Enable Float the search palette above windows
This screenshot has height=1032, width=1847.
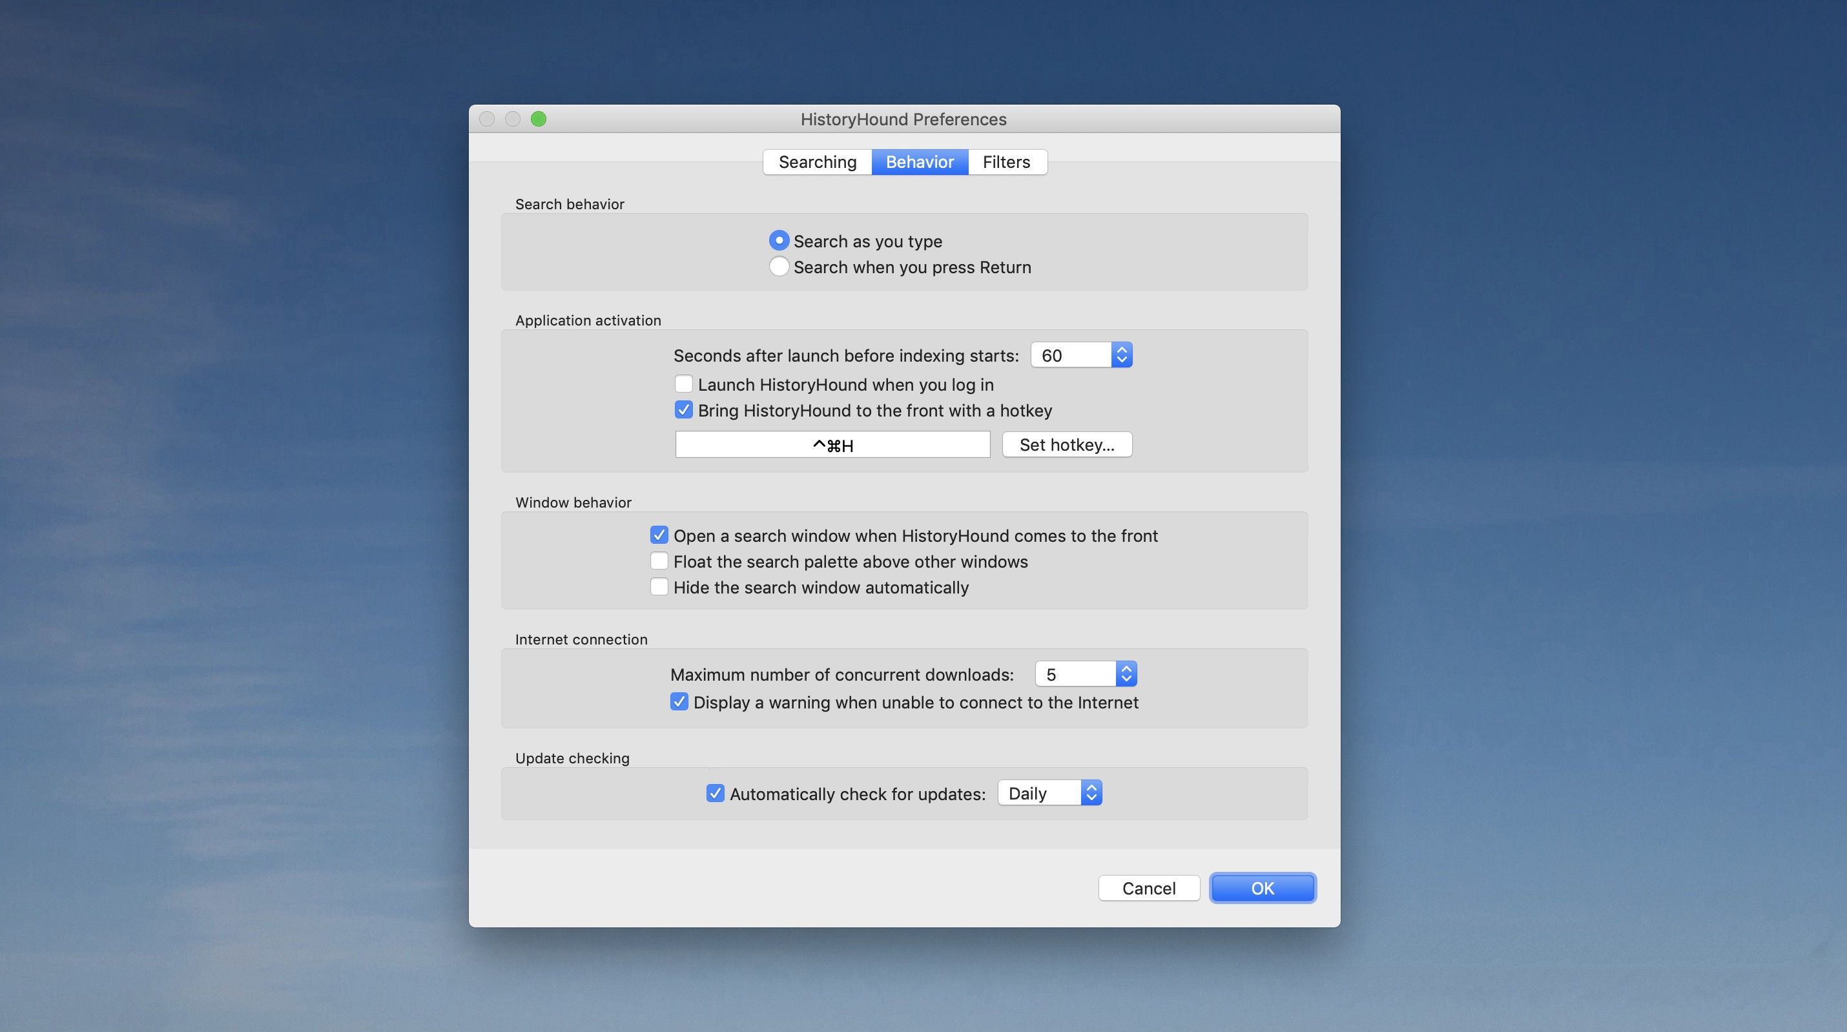point(659,561)
